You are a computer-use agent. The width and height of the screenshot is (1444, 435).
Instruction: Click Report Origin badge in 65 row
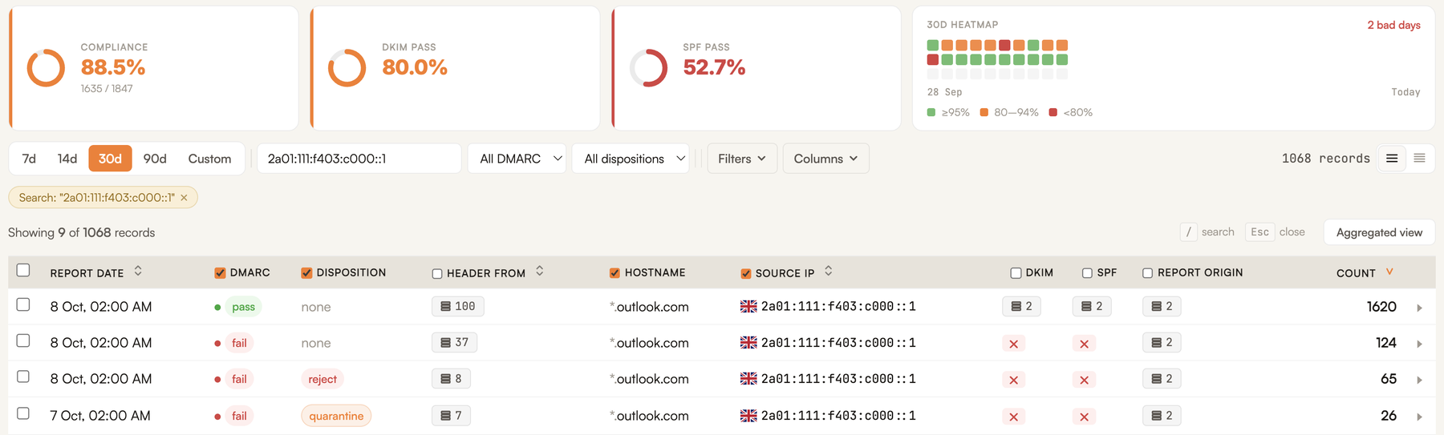click(x=1162, y=378)
